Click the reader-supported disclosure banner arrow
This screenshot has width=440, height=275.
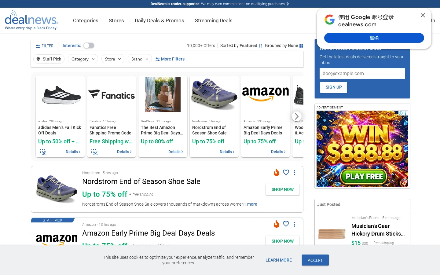288,4
